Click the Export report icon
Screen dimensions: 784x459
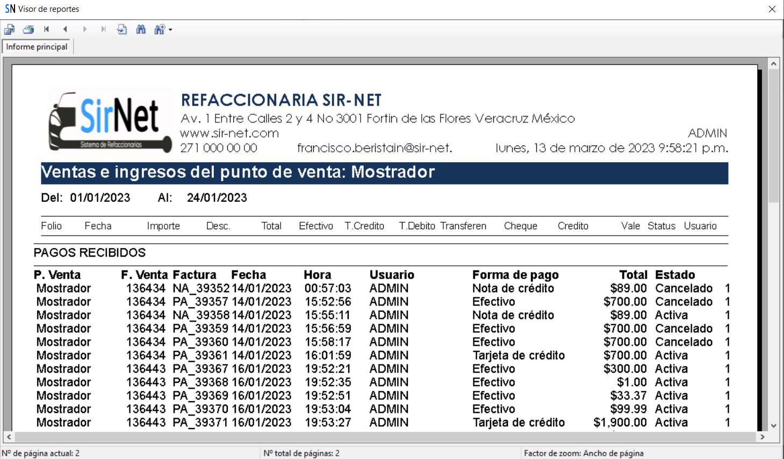pyautogui.click(x=9, y=30)
